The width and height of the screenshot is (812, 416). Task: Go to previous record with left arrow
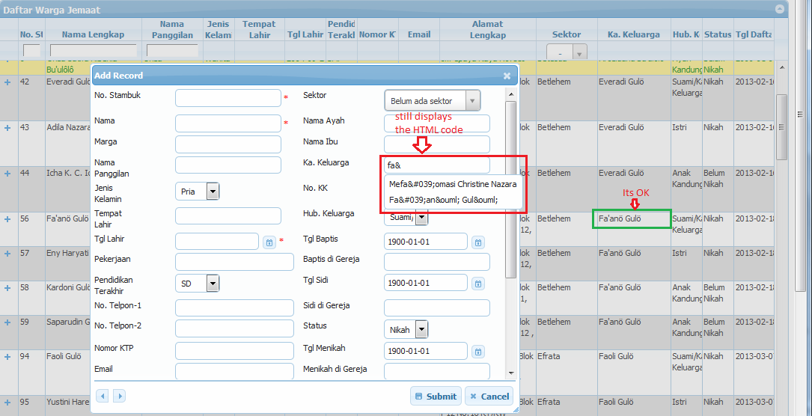[x=103, y=396]
